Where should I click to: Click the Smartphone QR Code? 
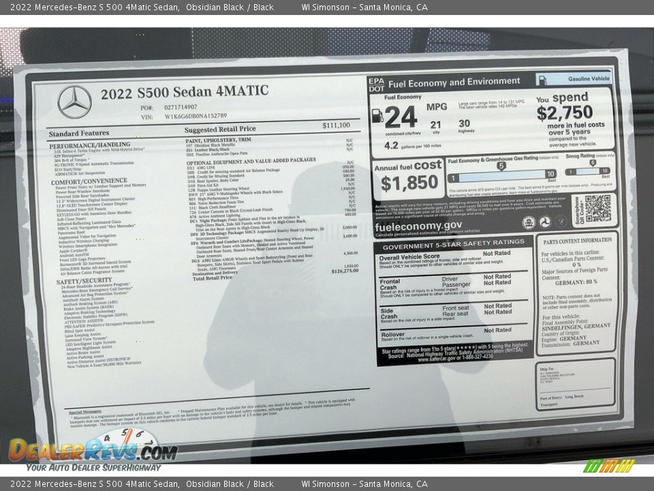click(597, 209)
